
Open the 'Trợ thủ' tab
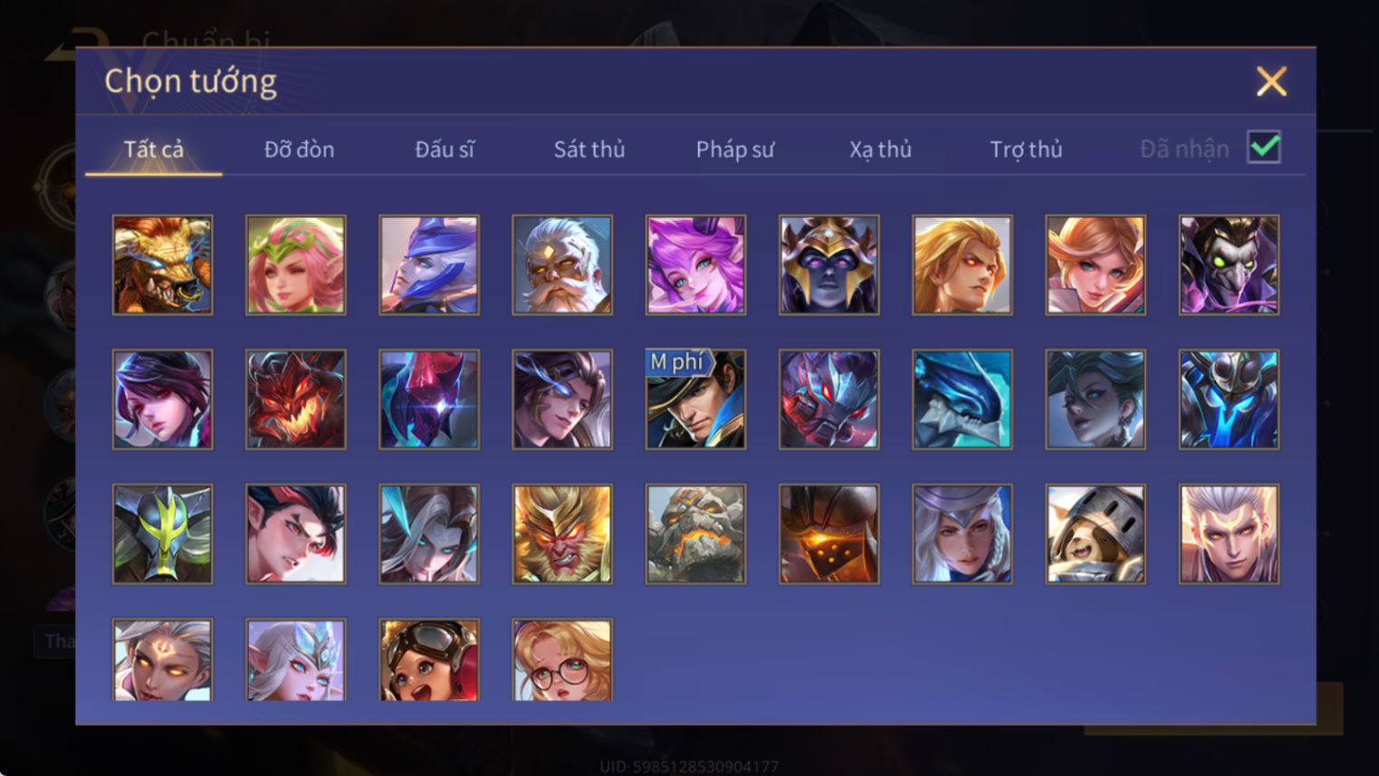click(1026, 149)
